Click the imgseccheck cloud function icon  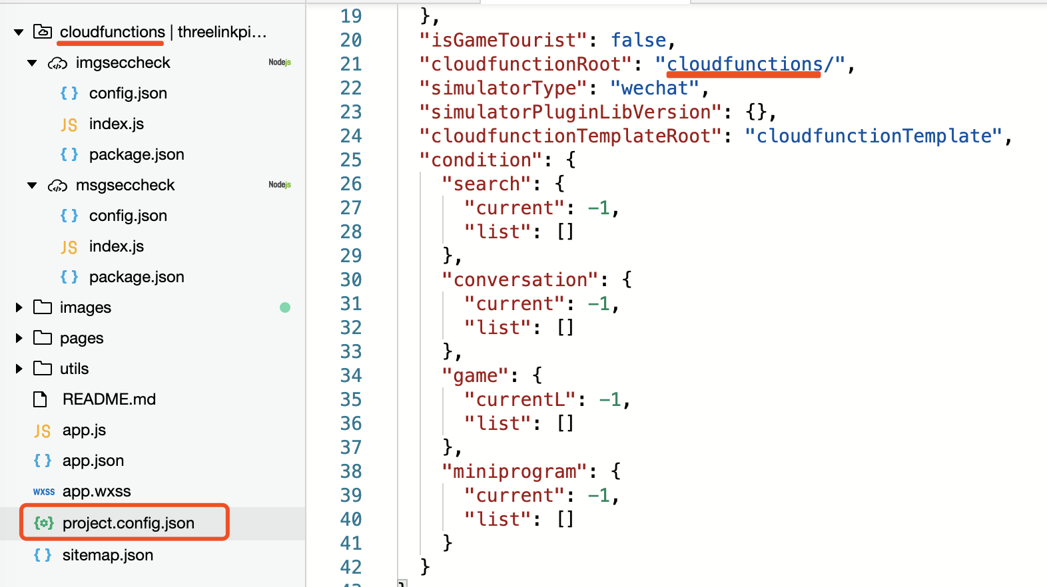(x=57, y=63)
